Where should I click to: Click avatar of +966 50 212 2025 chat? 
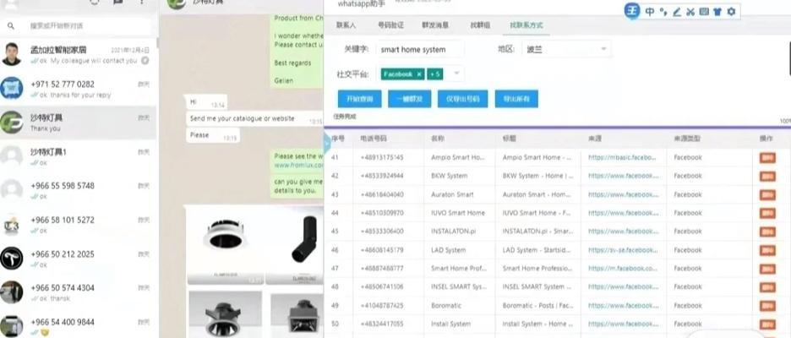(x=12, y=258)
